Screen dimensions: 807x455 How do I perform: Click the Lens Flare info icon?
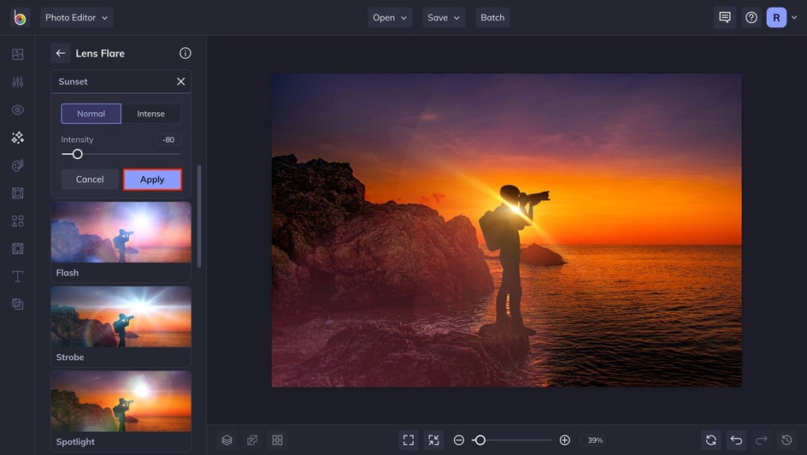point(186,53)
